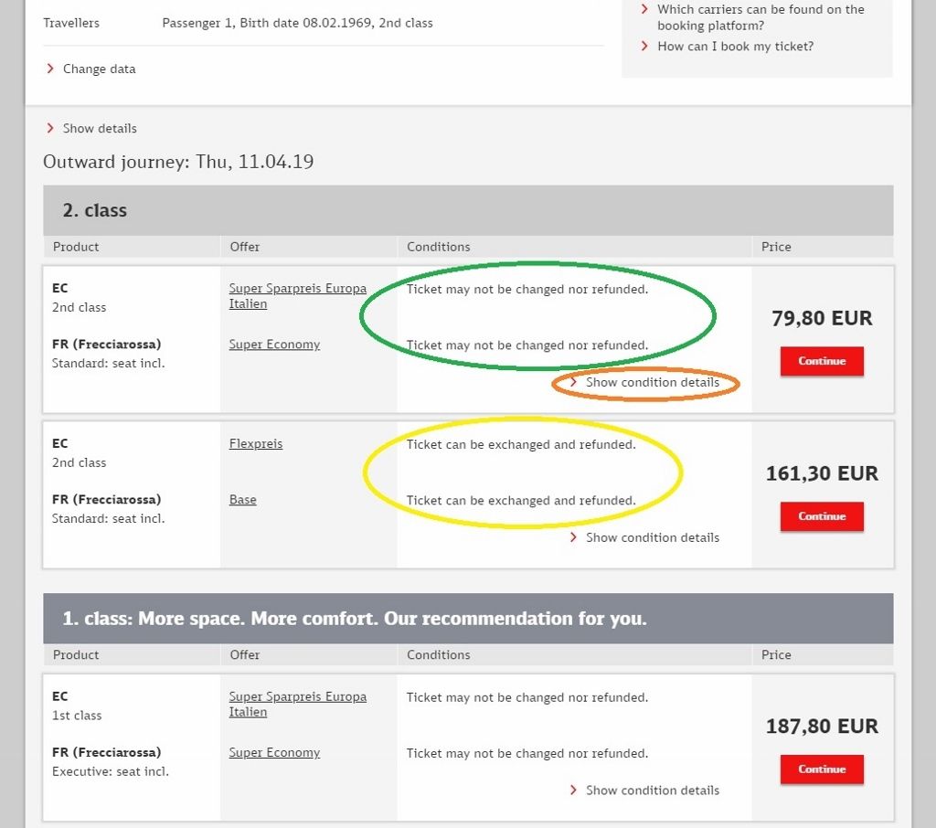Click 'Ticket can be exchanged and refunded' in Base row
This screenshot has width=936, height=828.
[x=521, y=501]
